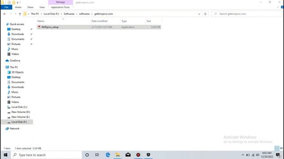Go back with the Back arrow
The width and height of the screenshot is (284, 159).
5,14
